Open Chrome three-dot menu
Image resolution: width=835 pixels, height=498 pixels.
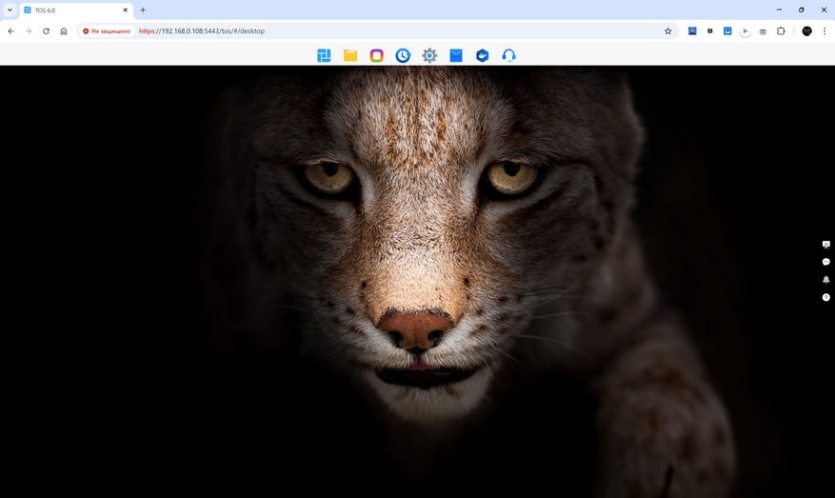(825, 31)
